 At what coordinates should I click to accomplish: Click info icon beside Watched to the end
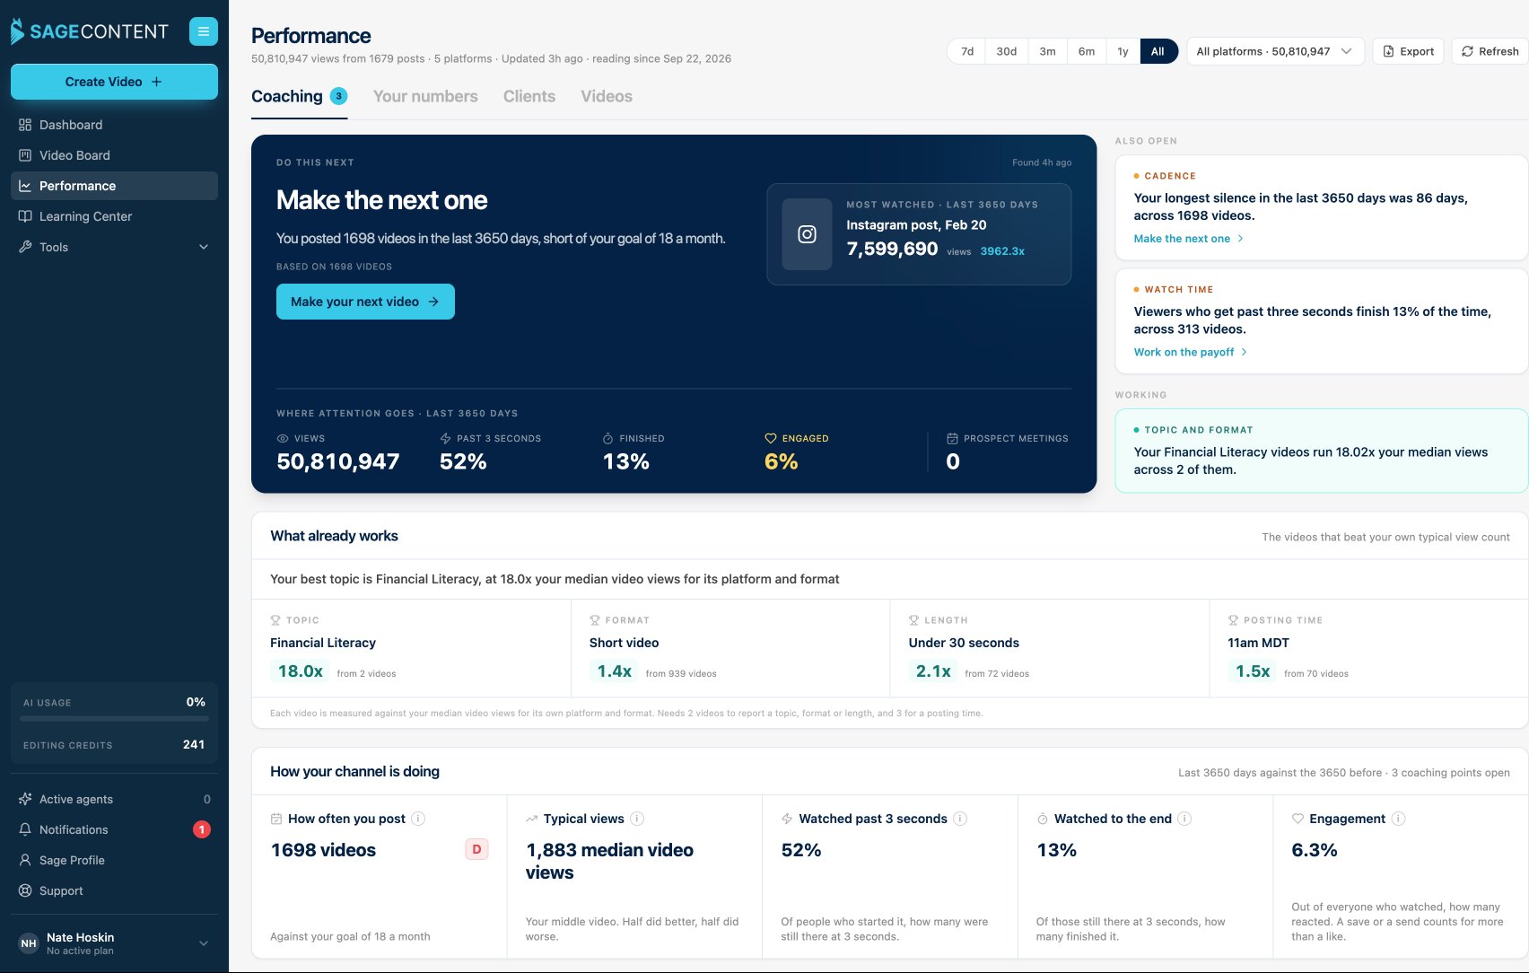click(x=1184, y=819)
